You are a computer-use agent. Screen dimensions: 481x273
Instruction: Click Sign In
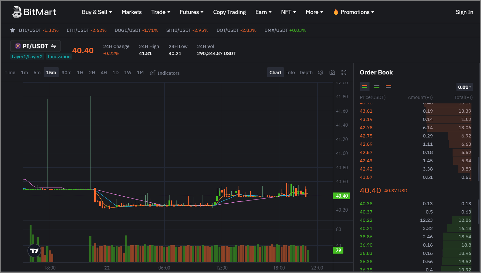(464, 12)
